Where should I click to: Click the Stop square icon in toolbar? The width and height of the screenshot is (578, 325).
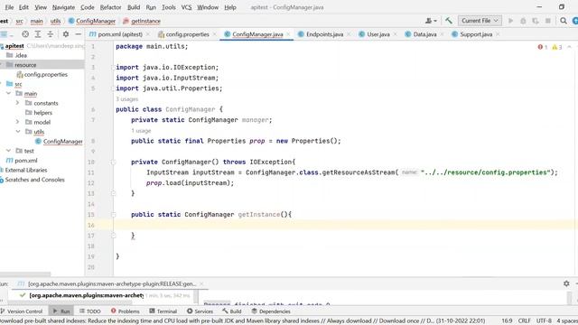[548, 21]
